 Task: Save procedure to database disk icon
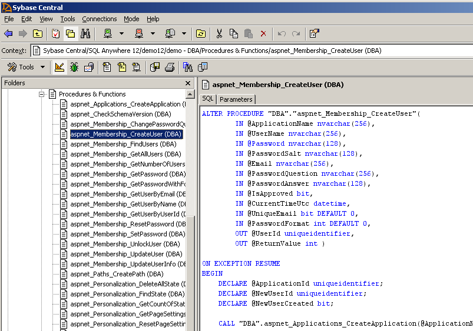[x=155, y=67]
